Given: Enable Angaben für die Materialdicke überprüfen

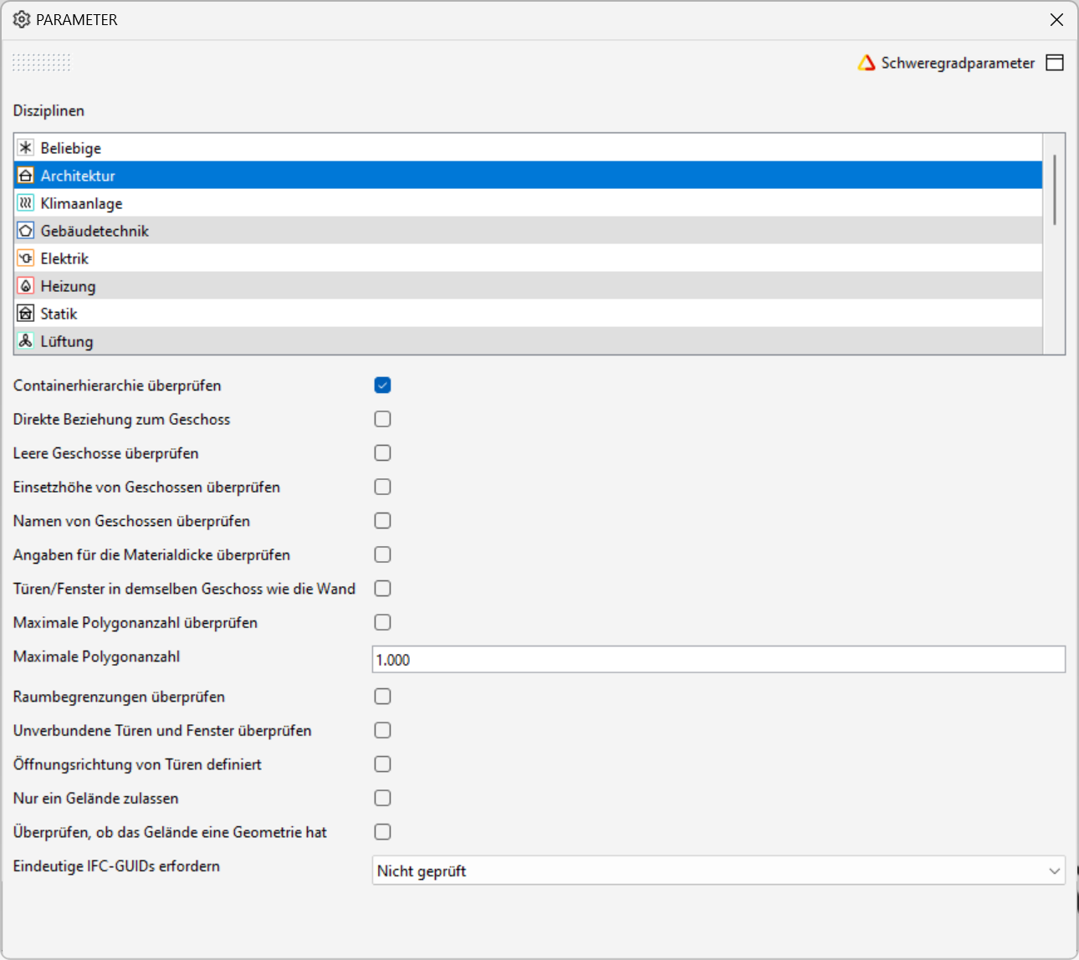Looking at the screenshot, I should (x=382, y=554).
